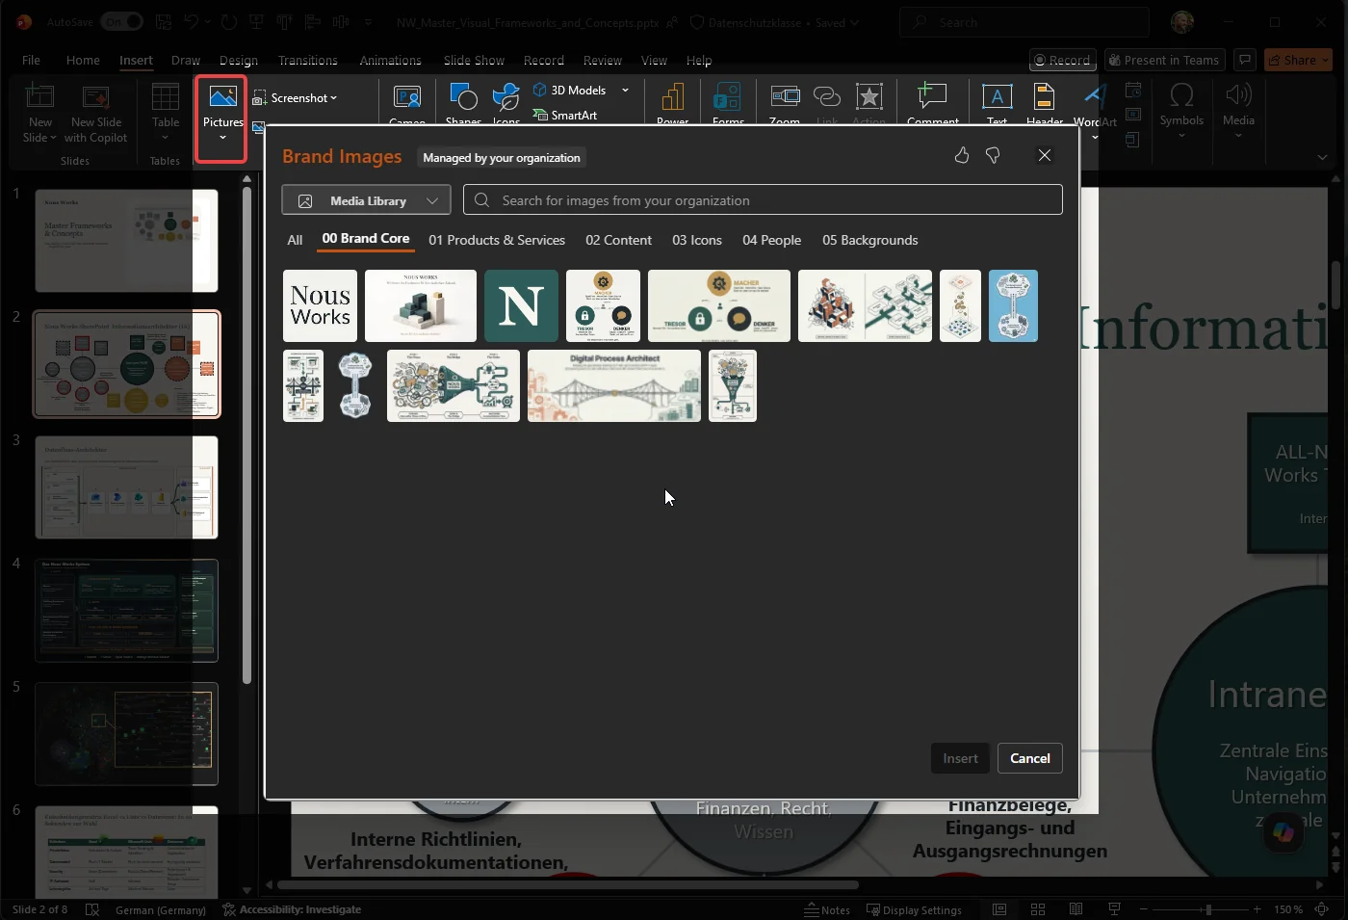Toggle the Notes pane in status bar

point(827,909)
